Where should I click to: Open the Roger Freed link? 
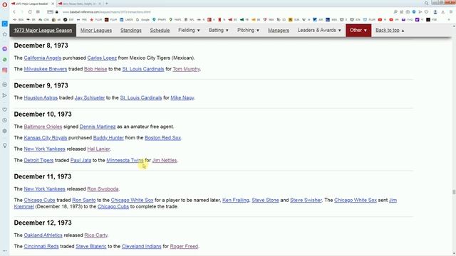[184, 246]
